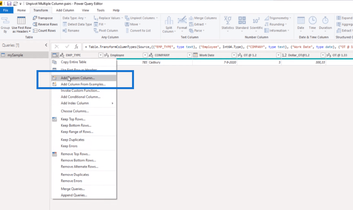Open the Extract text dropdown
The height and width of the screenshot is (210, 353).
pos(197,24)
